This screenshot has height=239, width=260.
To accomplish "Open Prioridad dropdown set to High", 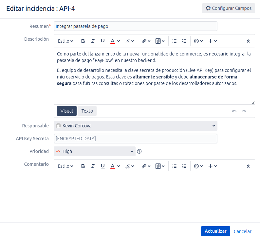I will click(95, 151).
